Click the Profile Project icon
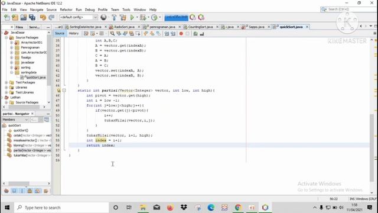This screenshot has height=213, width=378. (154, 17)
